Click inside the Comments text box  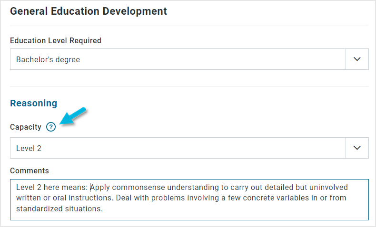coord(189,199)
